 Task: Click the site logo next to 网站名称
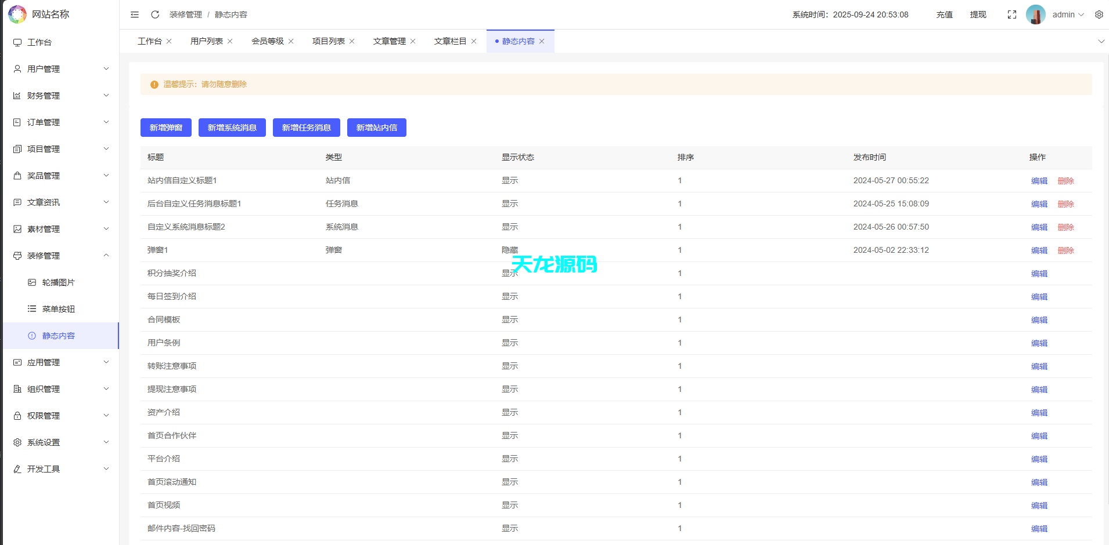tap(17, 14)
